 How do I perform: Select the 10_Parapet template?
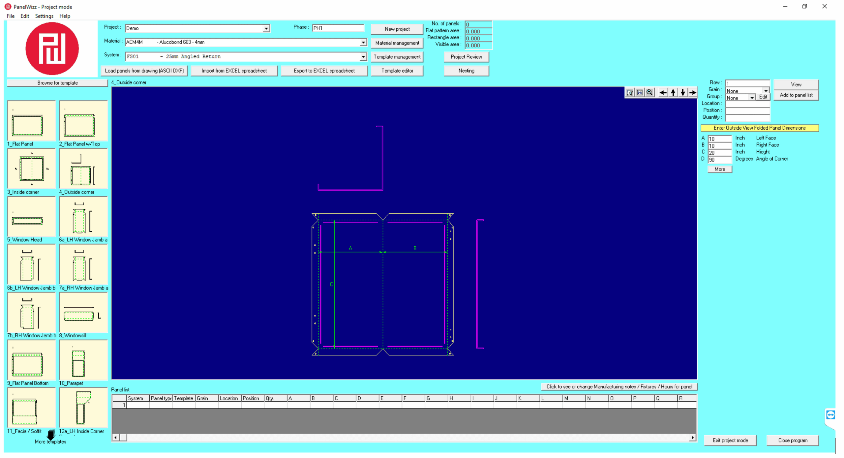pyautogui.click(x=83, y=360)
